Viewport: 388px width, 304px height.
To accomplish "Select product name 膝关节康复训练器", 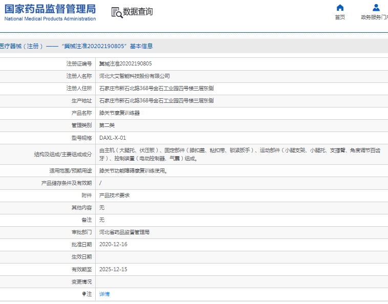I will point(119,113).
